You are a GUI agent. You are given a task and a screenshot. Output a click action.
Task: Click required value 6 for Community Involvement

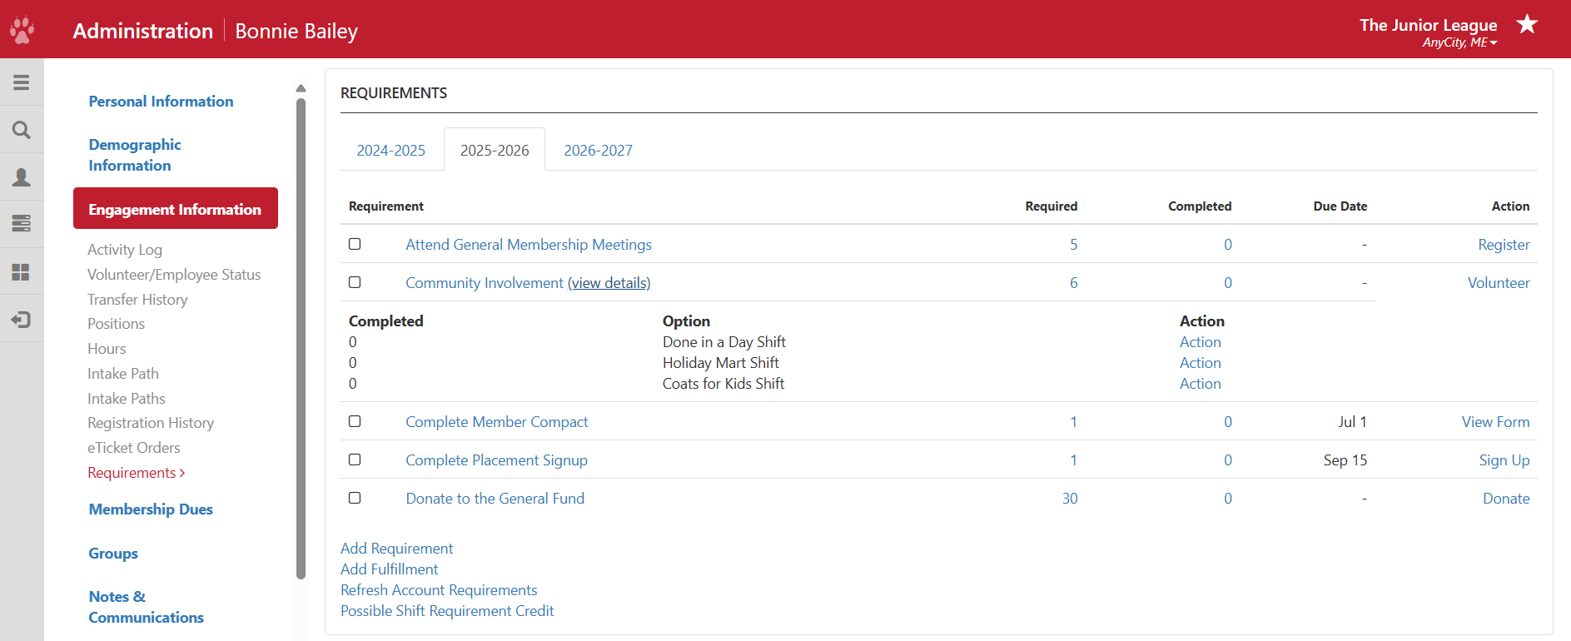click(x=1073, y=283)
